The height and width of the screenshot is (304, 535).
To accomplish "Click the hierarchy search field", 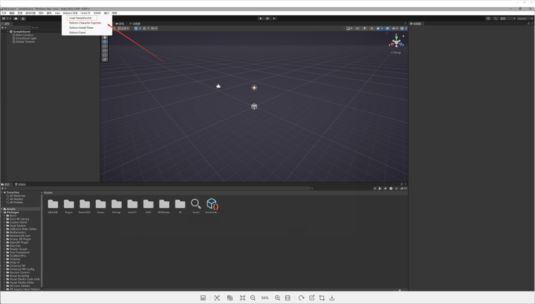I will pyautogui.click(x=47, y=28).
